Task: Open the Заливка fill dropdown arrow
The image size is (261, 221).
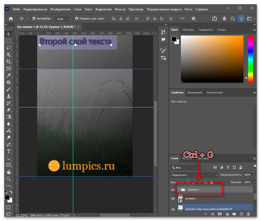Action: point(254,182)
